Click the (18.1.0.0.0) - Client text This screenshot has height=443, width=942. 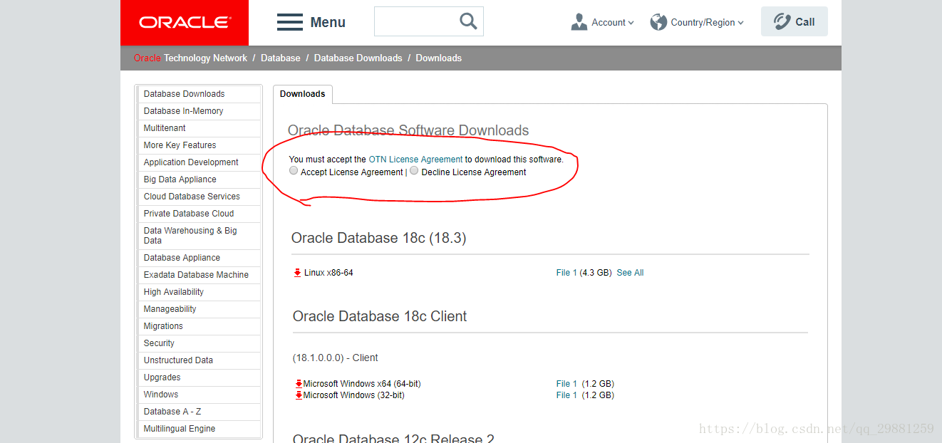336,358
